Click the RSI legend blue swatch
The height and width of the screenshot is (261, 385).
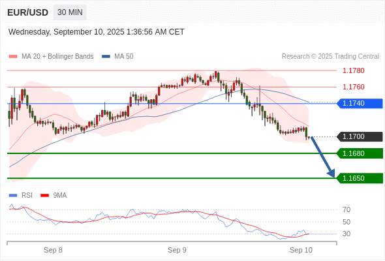(13, 196)
